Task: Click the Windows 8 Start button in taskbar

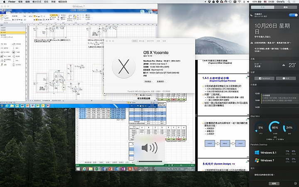Action: coord(78,169)
